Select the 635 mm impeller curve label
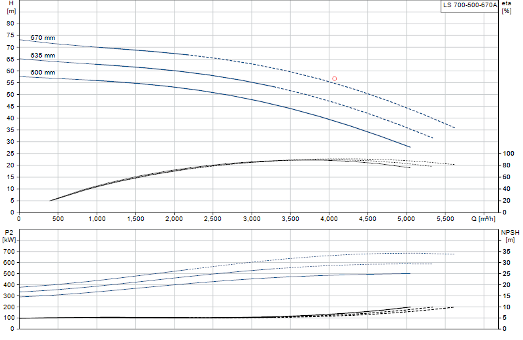523x340 pixels. [x=42, y=56]
